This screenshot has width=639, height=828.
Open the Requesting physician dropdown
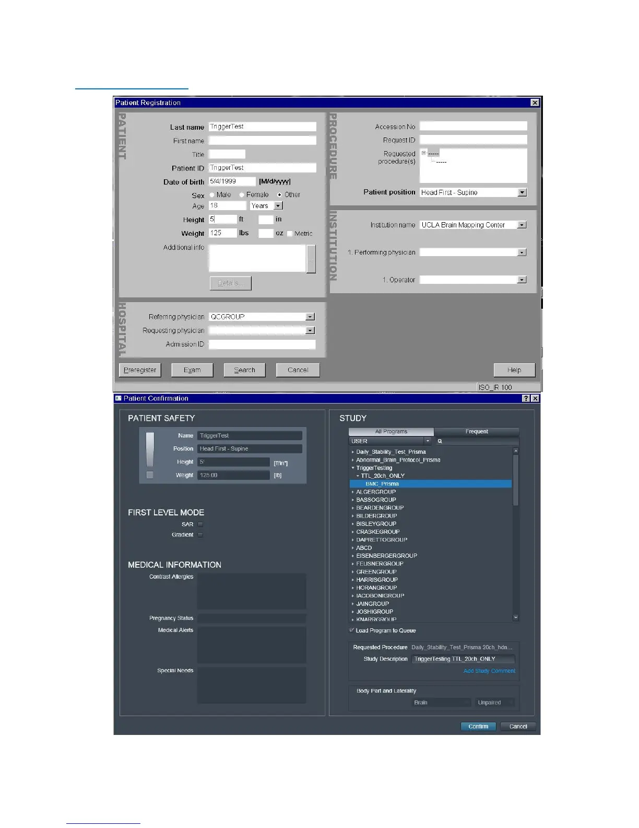pyautogui.click(x=310, y=330)
